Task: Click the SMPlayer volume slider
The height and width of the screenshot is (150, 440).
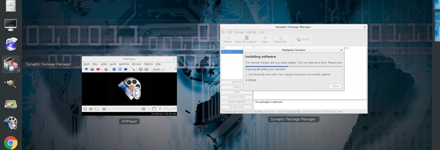Action: click(169, 109)
